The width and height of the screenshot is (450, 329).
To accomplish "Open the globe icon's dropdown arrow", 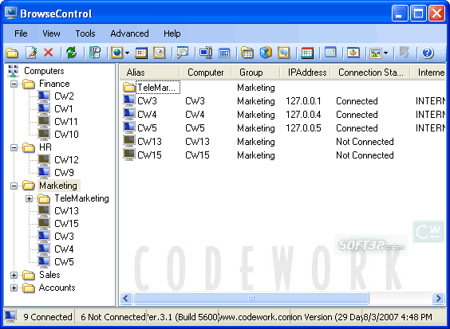I will pos(127,53).
